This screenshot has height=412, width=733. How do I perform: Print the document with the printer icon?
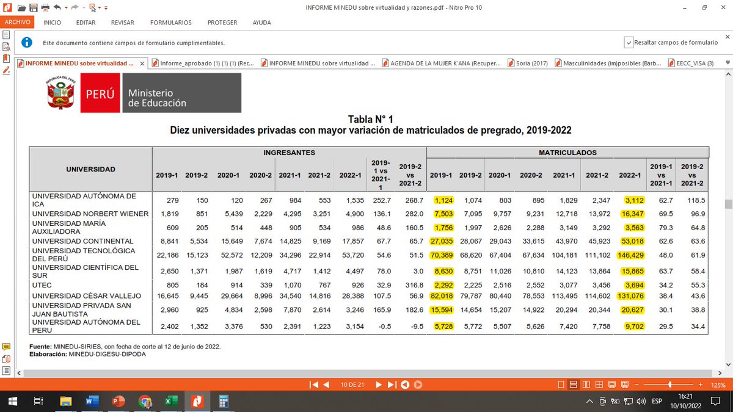(45, 8)
